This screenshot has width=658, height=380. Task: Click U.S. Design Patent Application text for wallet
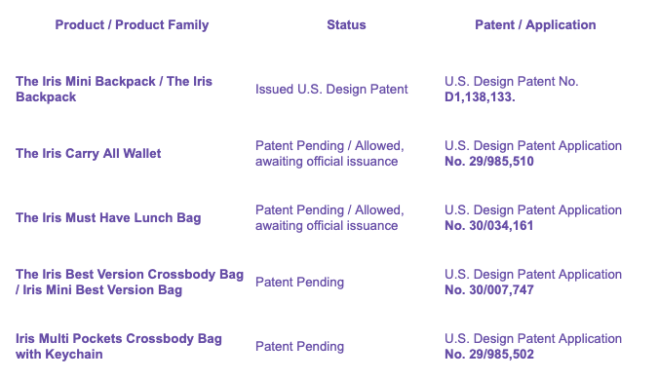(x=533, y=145)
